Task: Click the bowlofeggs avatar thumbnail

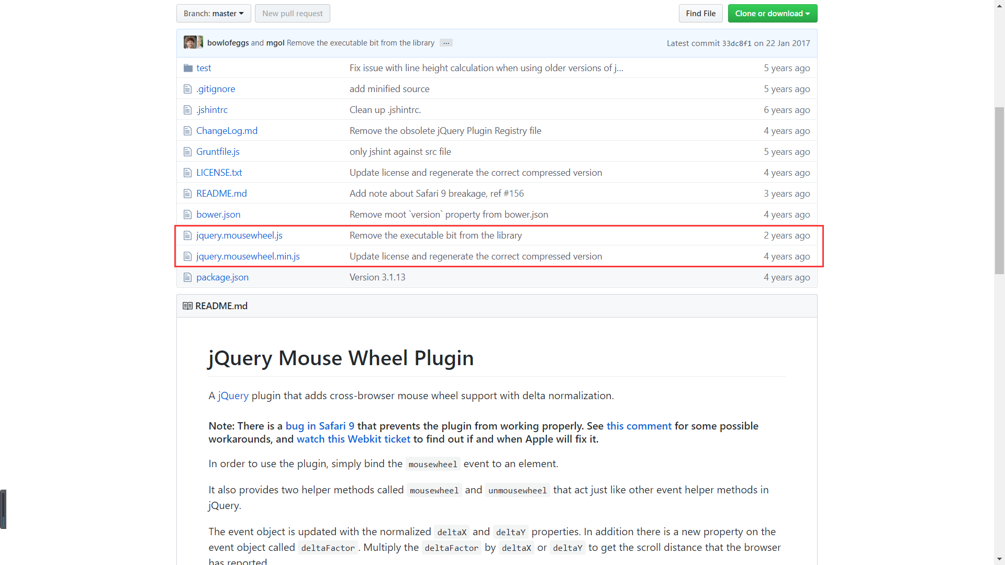Action: click(191, 42)
